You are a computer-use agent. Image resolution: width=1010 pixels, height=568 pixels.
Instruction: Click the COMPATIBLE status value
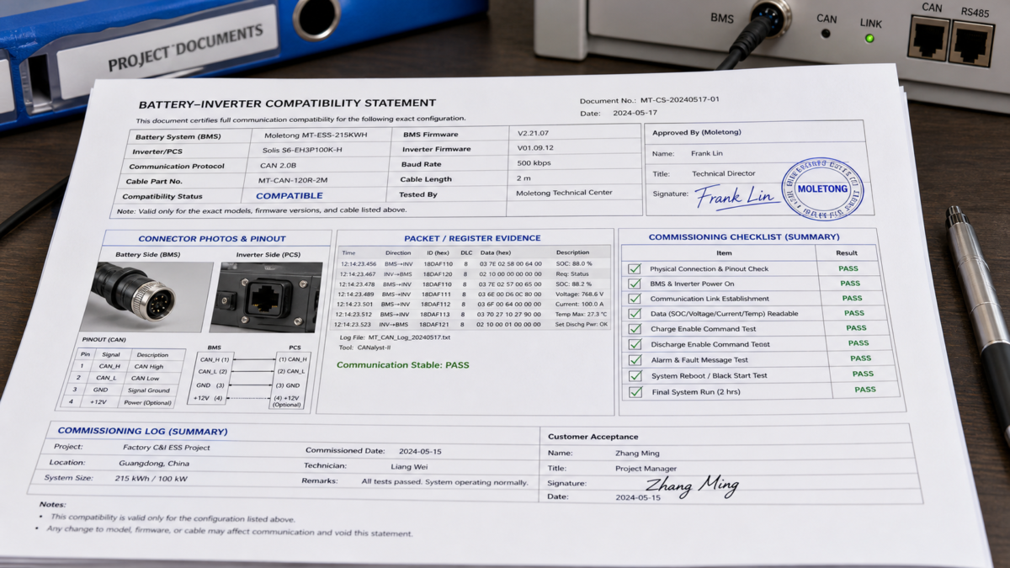click(x=290, y=195)
